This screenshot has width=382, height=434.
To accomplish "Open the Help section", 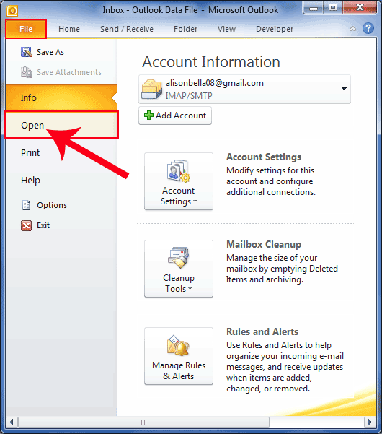I will [x=30, y=181].
